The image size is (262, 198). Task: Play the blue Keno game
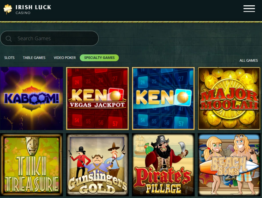pos(163,98)
